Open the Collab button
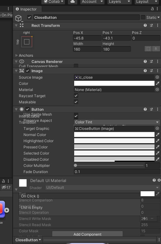The image size is (161, 244). coord(53,2)
